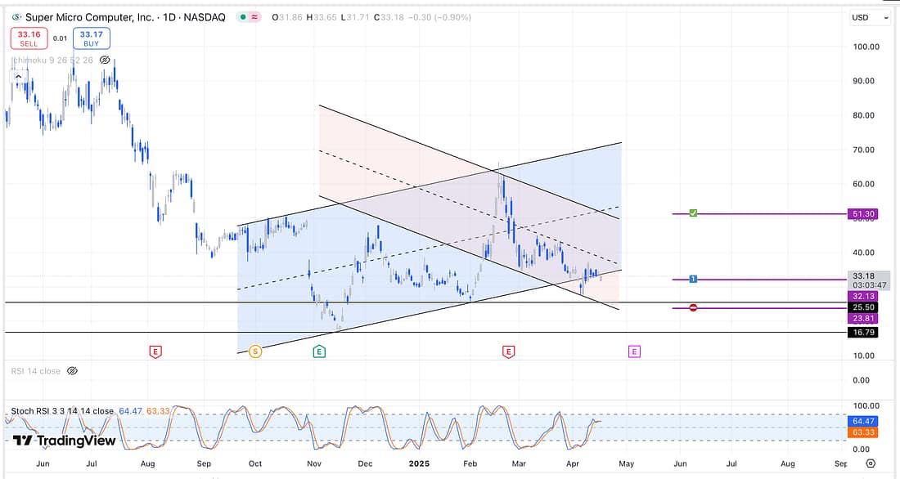
Task: Open the chart settings gear icon
Action: 870,463
